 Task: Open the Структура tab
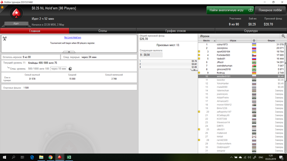pos(251,31)
